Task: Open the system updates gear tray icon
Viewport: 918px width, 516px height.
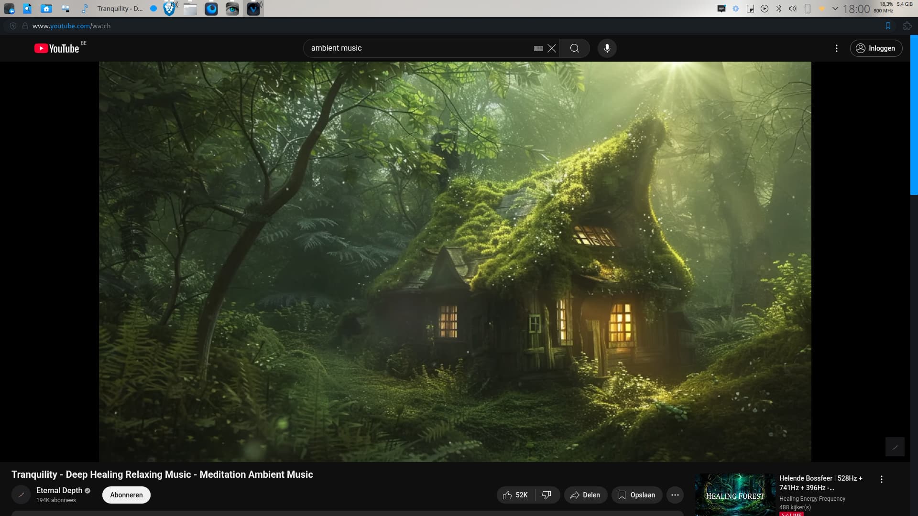Action: click(x=736, y=9)
